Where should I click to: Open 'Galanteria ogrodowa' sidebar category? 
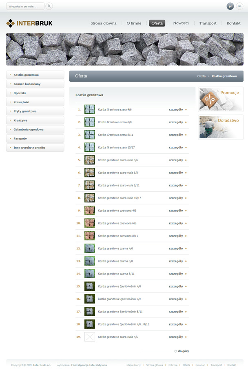click(28, 129)
